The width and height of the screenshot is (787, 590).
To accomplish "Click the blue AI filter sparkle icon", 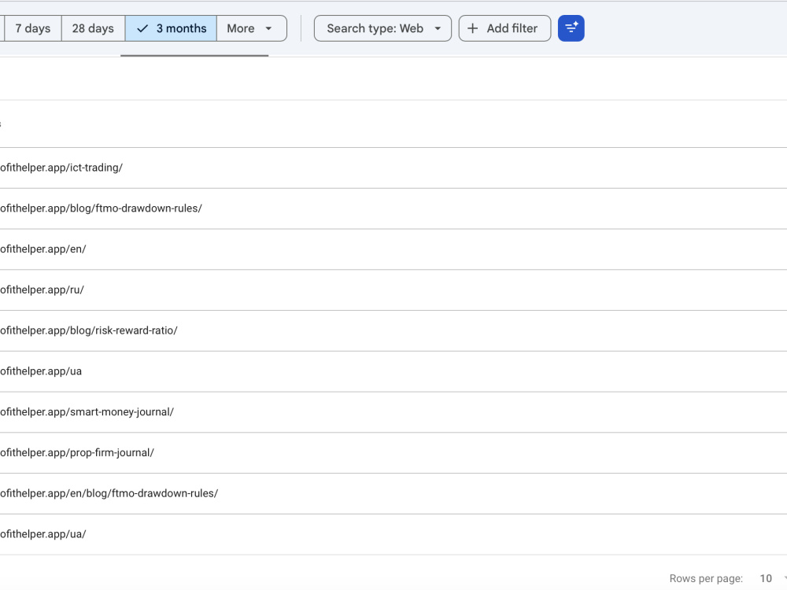I will [571, 28].
